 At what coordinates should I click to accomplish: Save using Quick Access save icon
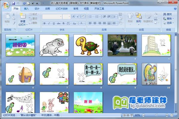13,3
